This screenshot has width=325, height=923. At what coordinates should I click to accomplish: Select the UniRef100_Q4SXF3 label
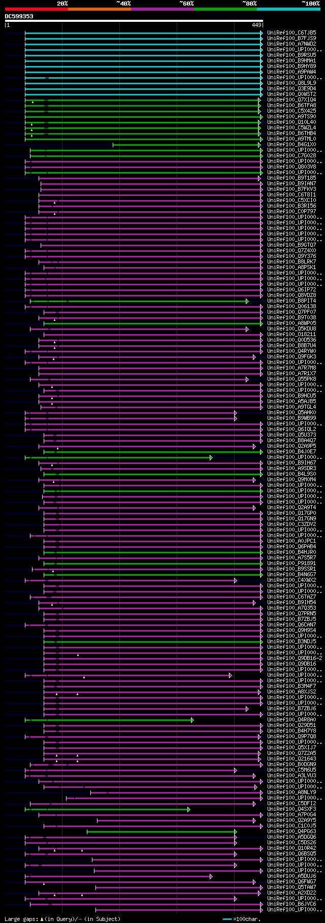click(291, 809)
